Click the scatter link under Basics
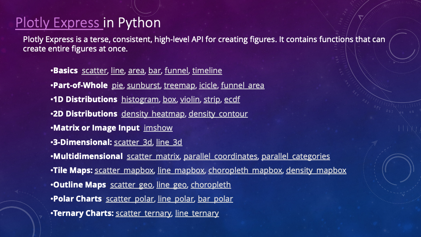Image resolution: width=421 pixels, height=237 pixels. tap(94, 71)
